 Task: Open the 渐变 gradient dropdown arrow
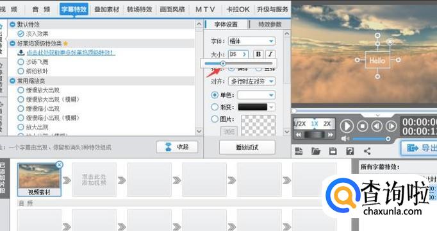click(x=271, y=107)
